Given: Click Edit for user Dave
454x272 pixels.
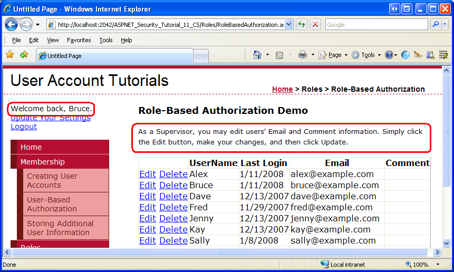Looking at the screenshot, I should pos(148,196).
